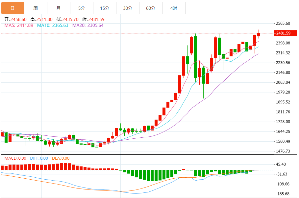
Task: Select the 日 (daily) timeframe tab
Action: click(12, 8)
